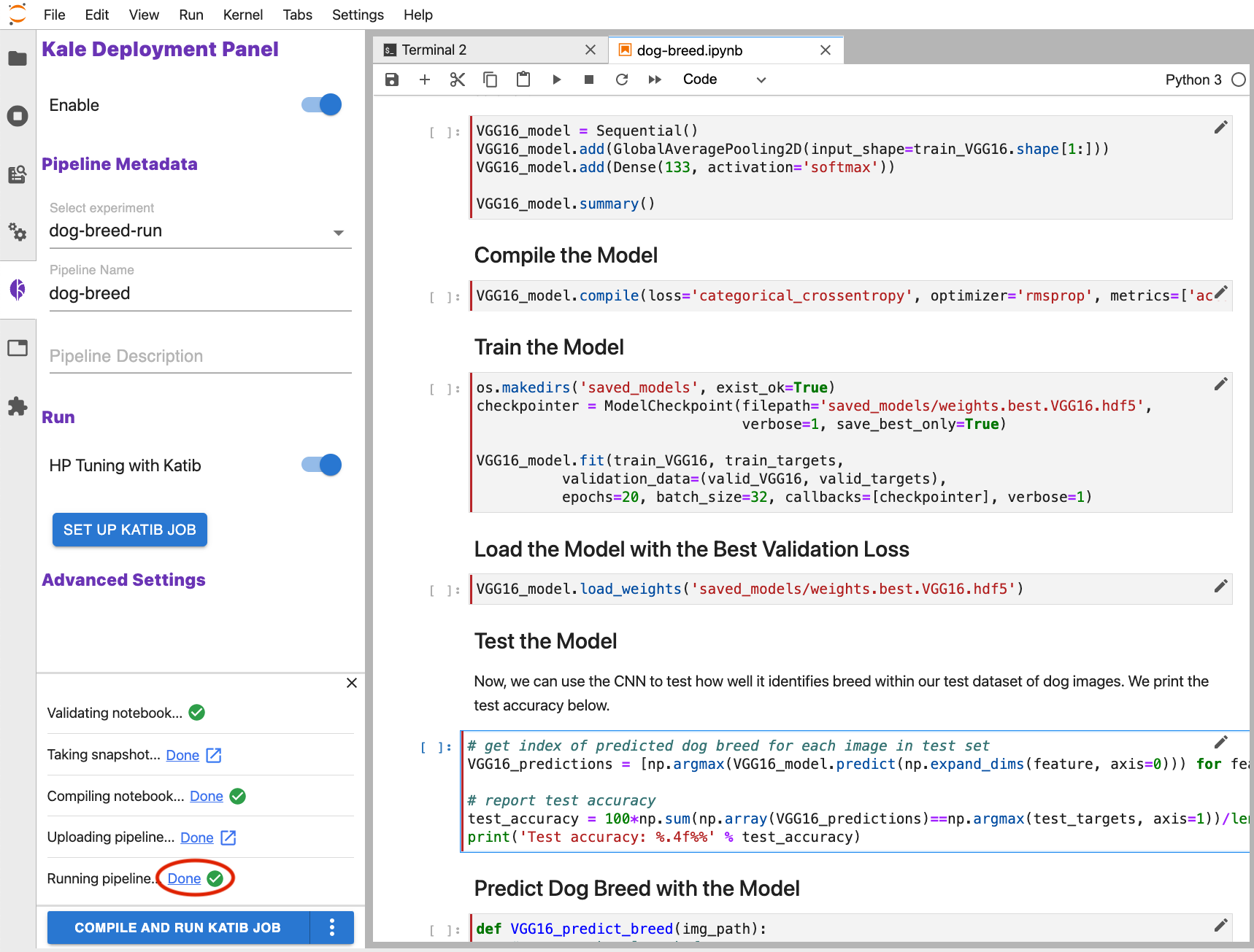This screenshot has width=1254, height=952.
Task: Click the kernel status circle icon
Action: [1239, 80]
